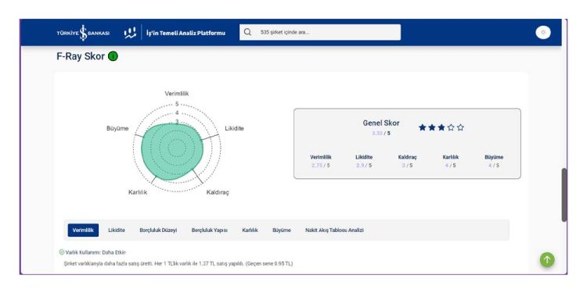This screenshot has width=587, height=293.
Task: Click the green filled radar chart area
Action: 171,152
